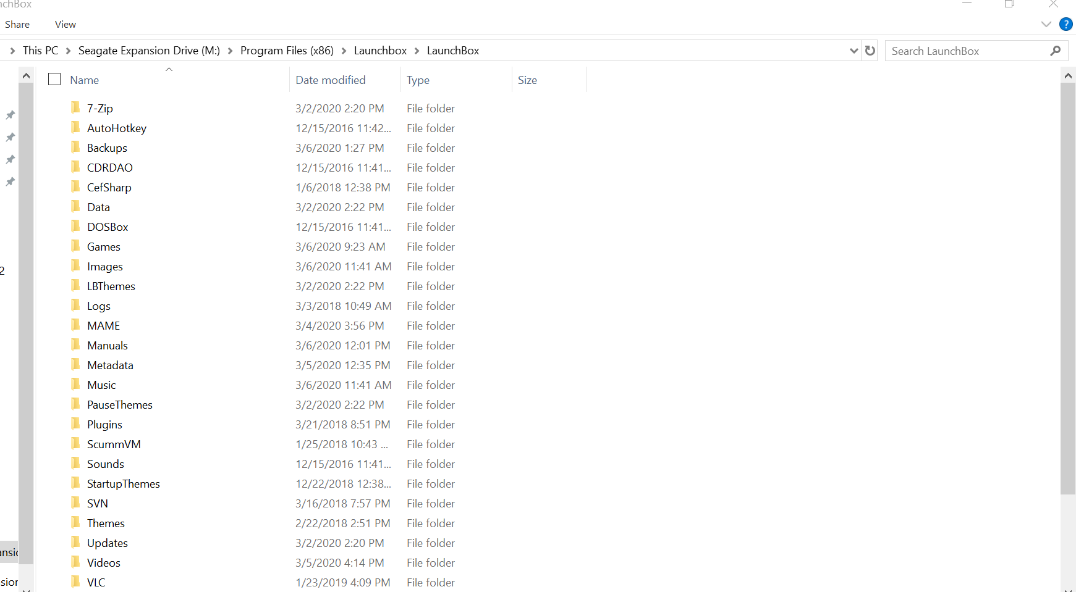Expand chevron between Launchbox and LaunchBox

[417, 51]
